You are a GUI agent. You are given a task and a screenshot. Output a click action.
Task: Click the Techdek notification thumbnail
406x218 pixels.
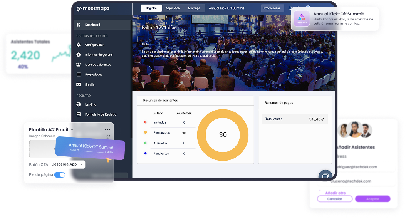(x=302, y=19)
